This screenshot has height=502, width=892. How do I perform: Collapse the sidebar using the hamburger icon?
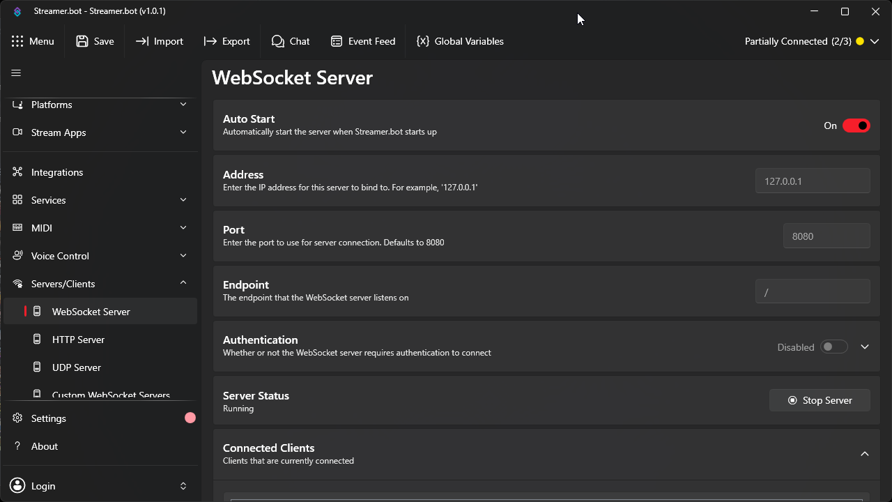[x=15, y=73]
